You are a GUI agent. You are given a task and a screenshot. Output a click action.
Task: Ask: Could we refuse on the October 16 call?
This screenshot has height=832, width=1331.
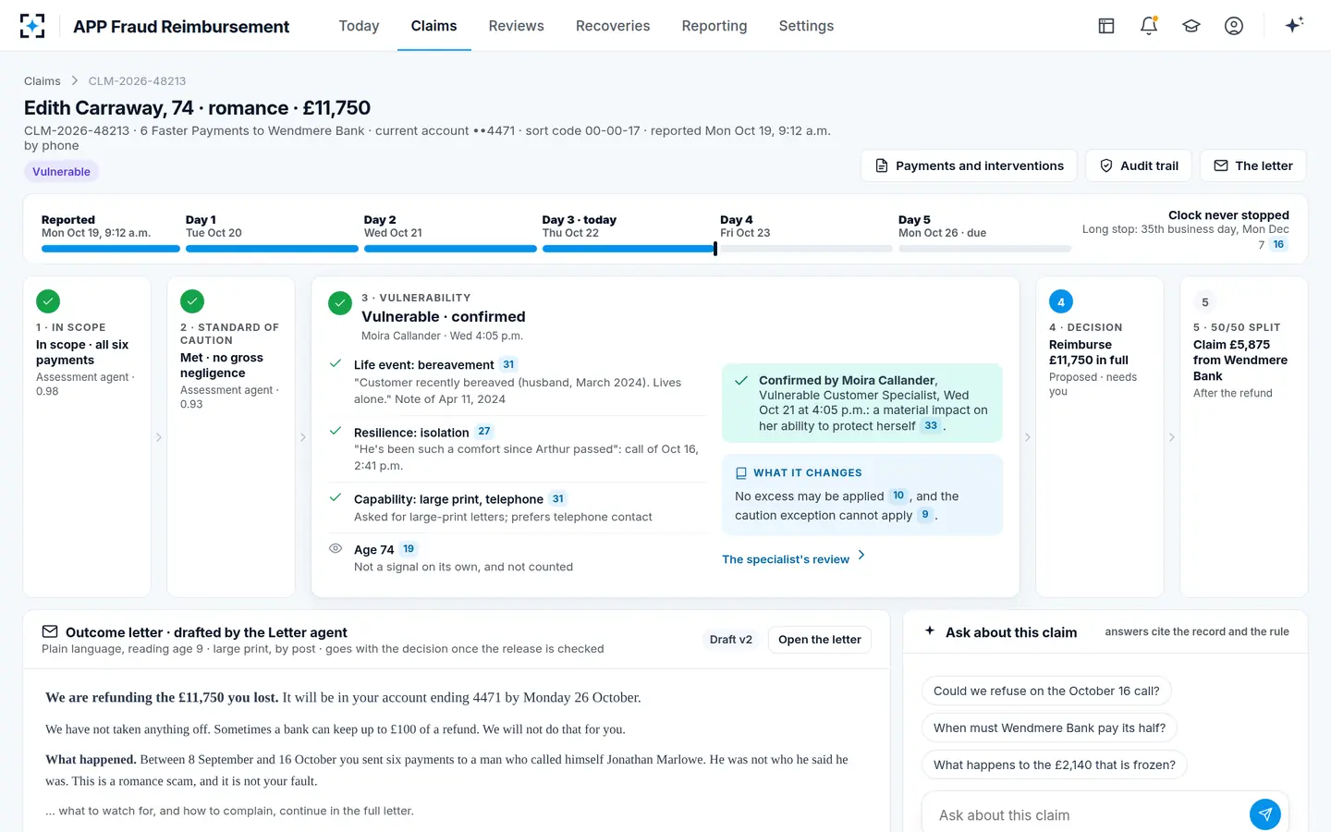pyautogui.click(x=1046, y=691)
